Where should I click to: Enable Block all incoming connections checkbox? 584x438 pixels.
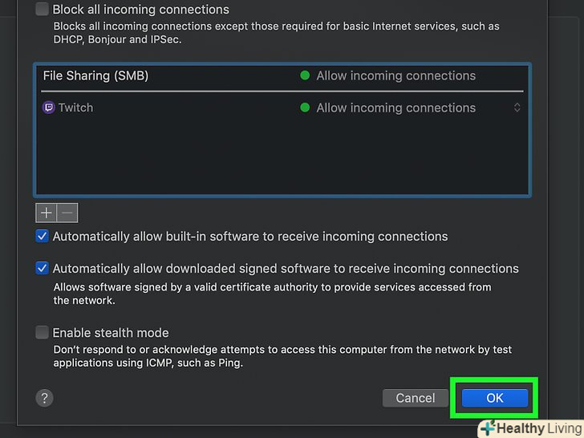pyautogui.click(x=43, y=10)
